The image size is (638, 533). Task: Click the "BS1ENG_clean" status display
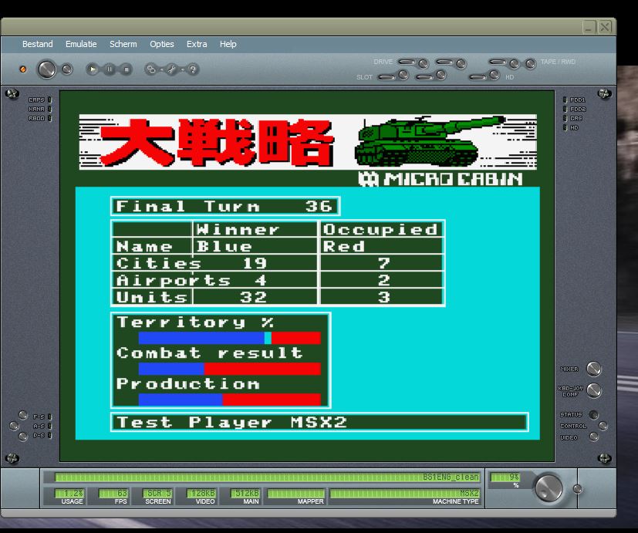pos(268,477)
